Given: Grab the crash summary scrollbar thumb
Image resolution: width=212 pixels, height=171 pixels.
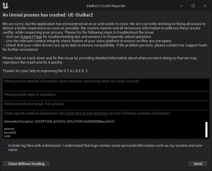Looking at the screenshot, I should coord(206,130).
